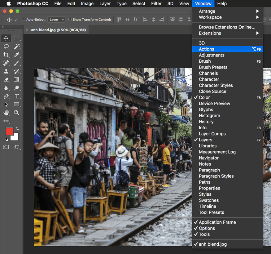This screenshot has width=271, height=254.
Task: Select the Clone Stamp tool
Action: [6, 71]
